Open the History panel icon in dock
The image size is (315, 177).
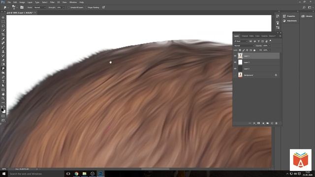(x=278, y=16)
